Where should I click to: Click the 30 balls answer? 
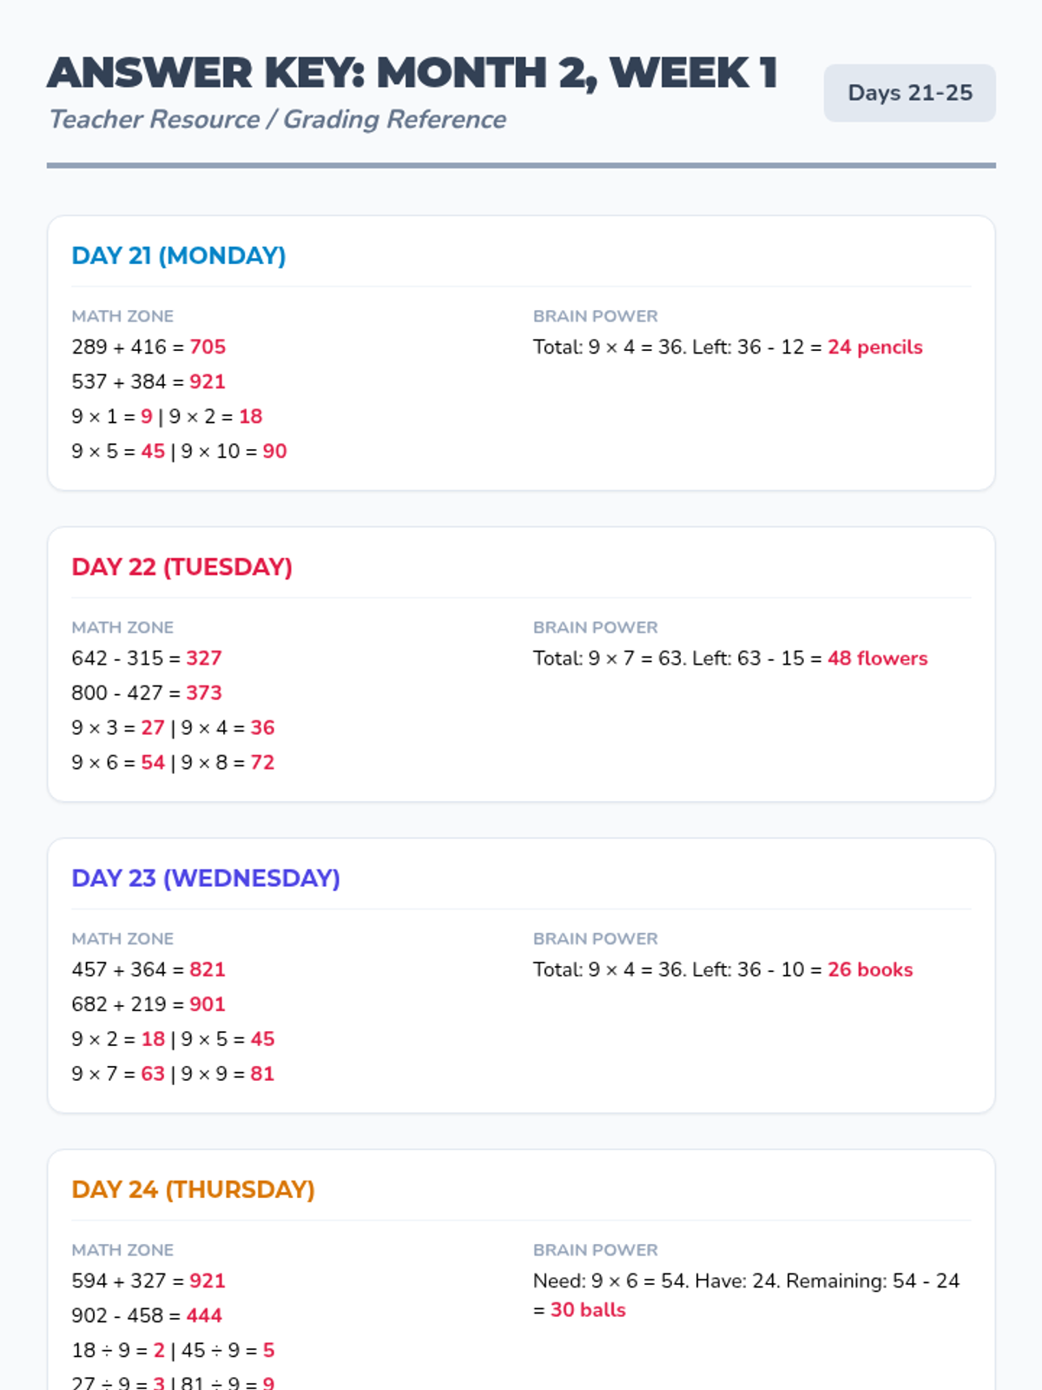coord(588,1309)
